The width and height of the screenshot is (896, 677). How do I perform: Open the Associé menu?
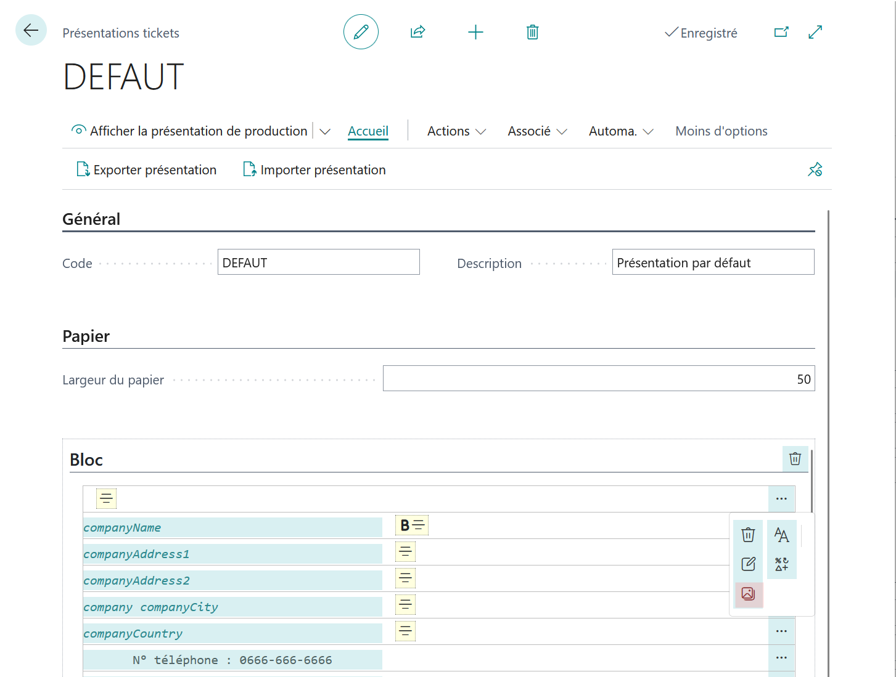point(537,131)
